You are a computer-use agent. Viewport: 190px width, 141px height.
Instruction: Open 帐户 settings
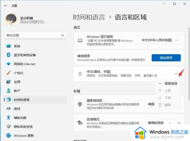(x=35, y=91)
